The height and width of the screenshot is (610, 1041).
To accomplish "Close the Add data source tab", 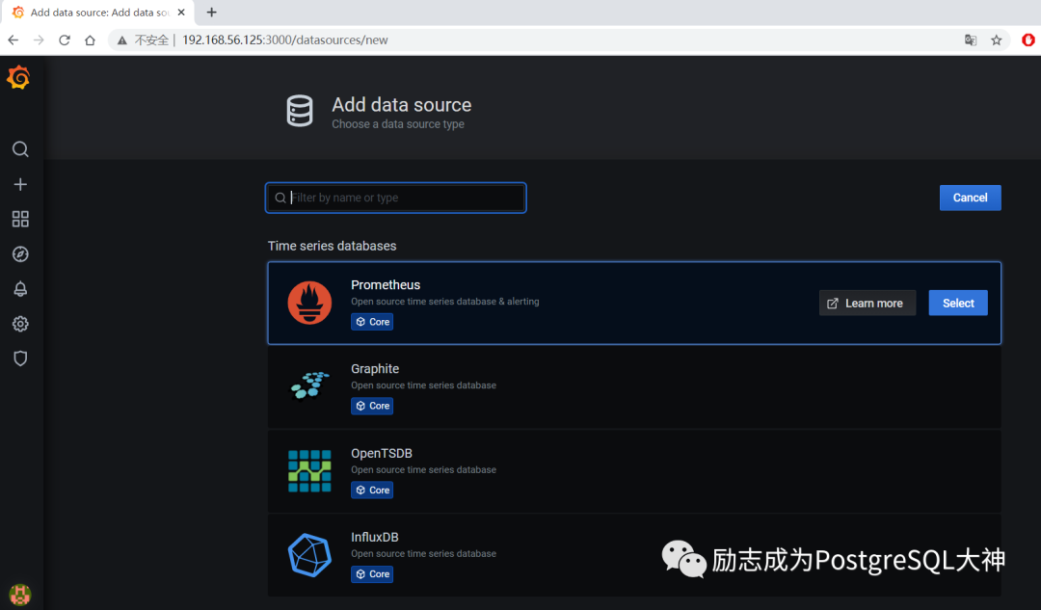I will tap(181, 12).
